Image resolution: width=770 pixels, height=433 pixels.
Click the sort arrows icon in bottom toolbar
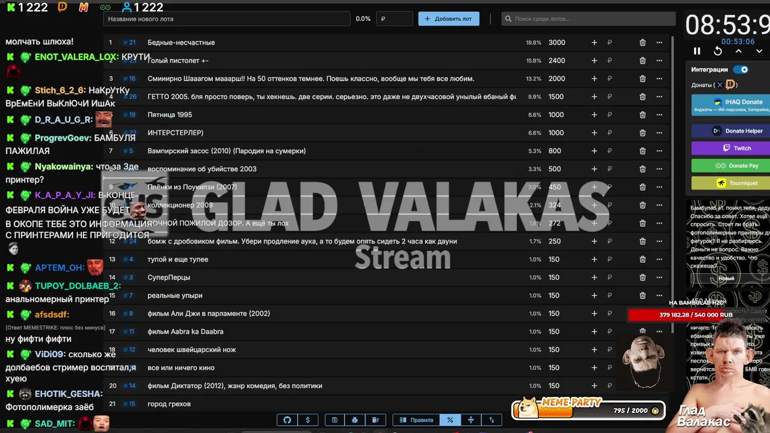click(x=491, y=420)
